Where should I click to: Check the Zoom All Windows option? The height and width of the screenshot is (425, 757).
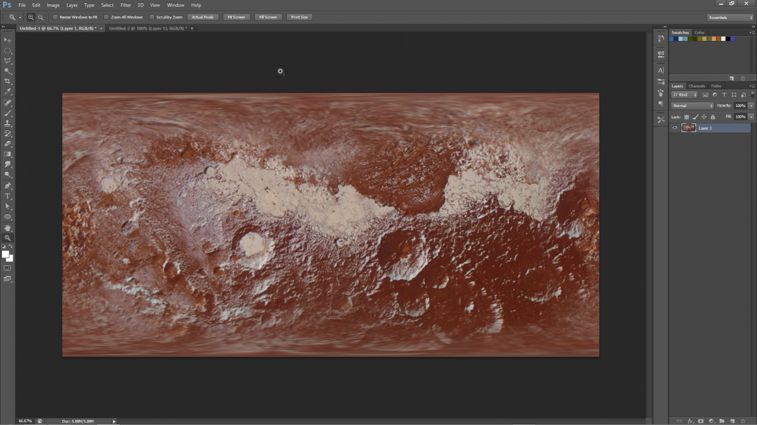[x=106, y=17]
